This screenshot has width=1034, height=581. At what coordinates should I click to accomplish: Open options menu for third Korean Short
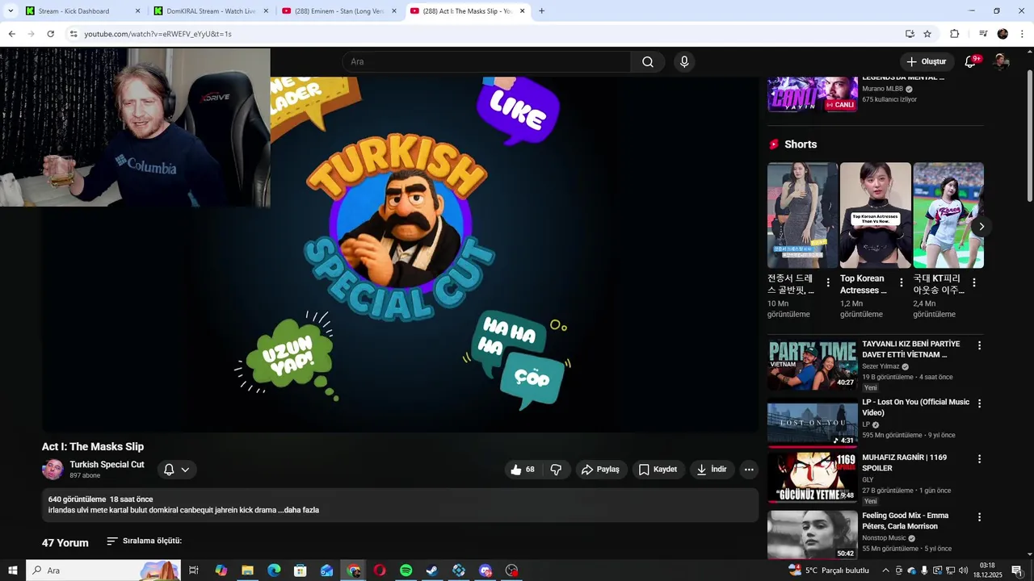974,283
